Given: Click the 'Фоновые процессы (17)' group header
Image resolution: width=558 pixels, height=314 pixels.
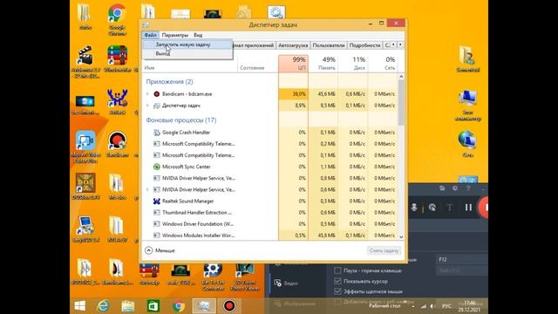Looking at the screenshot, I should point(181,120).
